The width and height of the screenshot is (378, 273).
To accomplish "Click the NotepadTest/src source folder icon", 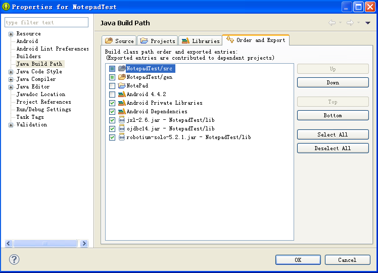I will tap(122, 68).
